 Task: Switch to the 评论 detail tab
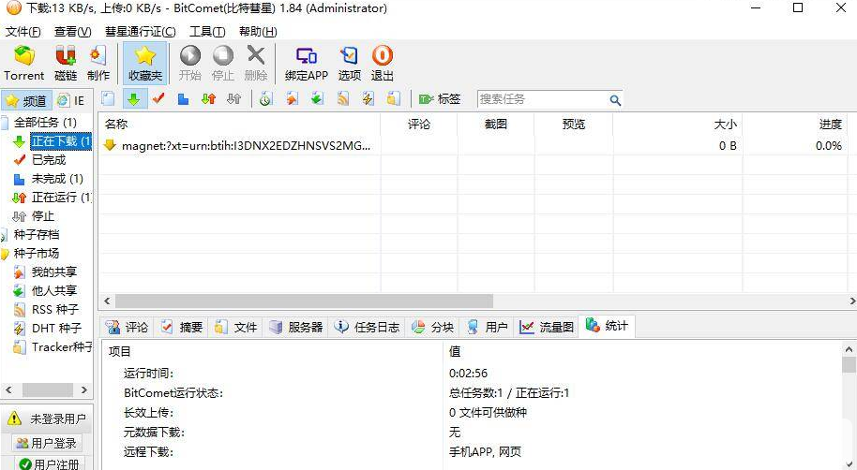[128, 327]
